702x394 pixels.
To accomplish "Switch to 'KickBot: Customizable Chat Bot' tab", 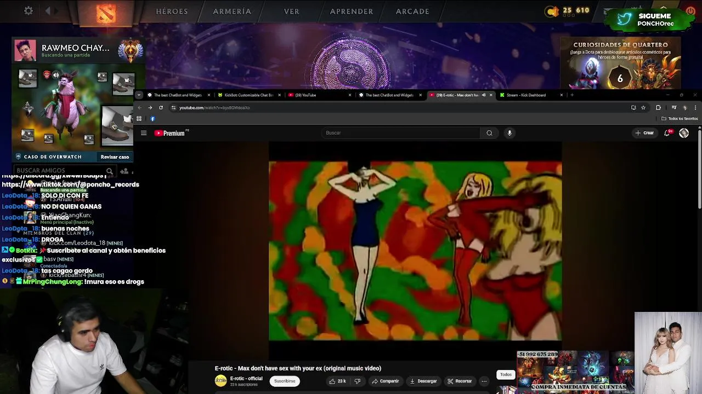I will (x=248, y=95).
